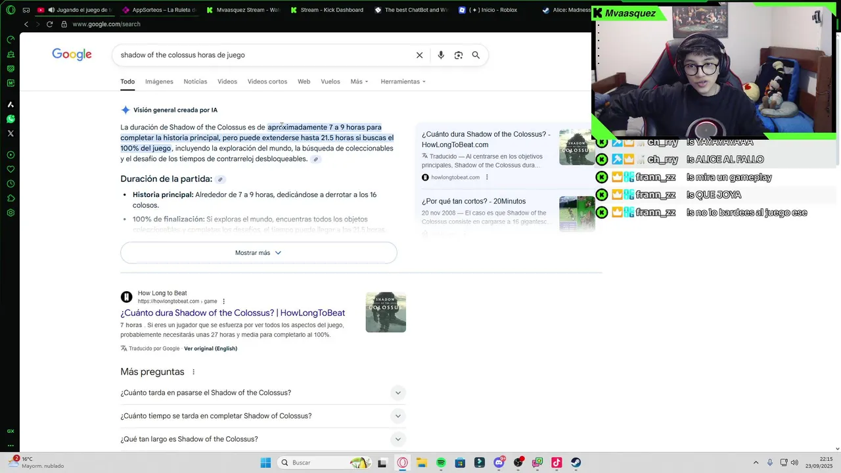Screen dimensions: 841x473
Task: Open Opera GX main menu logo
Action: point(11,10)
